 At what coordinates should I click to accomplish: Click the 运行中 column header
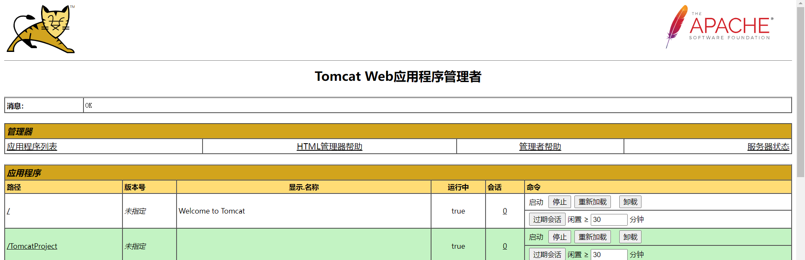[458, 187]
